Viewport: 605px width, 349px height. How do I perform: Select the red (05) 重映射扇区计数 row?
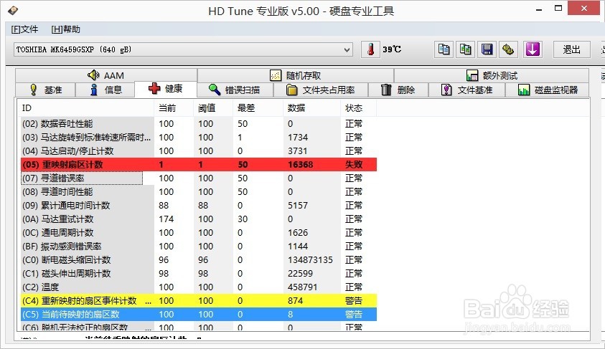pyautogui.click(x=199, y=165)
